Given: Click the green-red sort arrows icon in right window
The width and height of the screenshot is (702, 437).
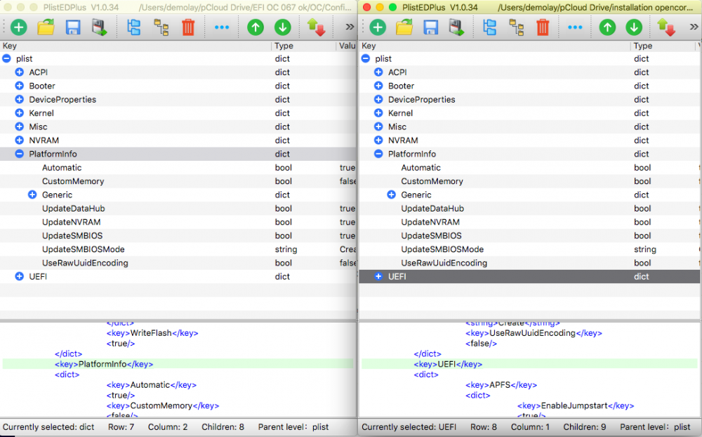Looking at the screenshot, I should 666,27.
